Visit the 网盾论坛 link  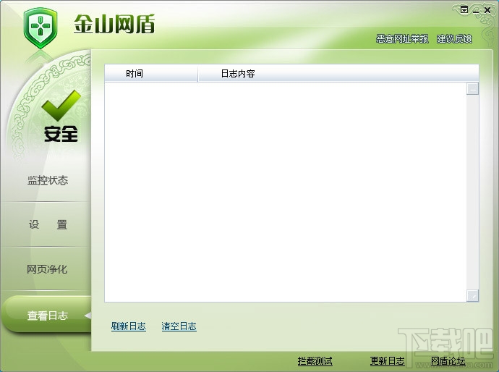[x=448, y=361]
